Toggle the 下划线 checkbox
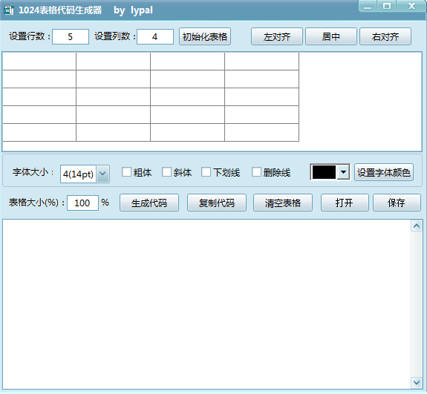Image resolution: width=427 pixels, height=394 pixels. 206,172
